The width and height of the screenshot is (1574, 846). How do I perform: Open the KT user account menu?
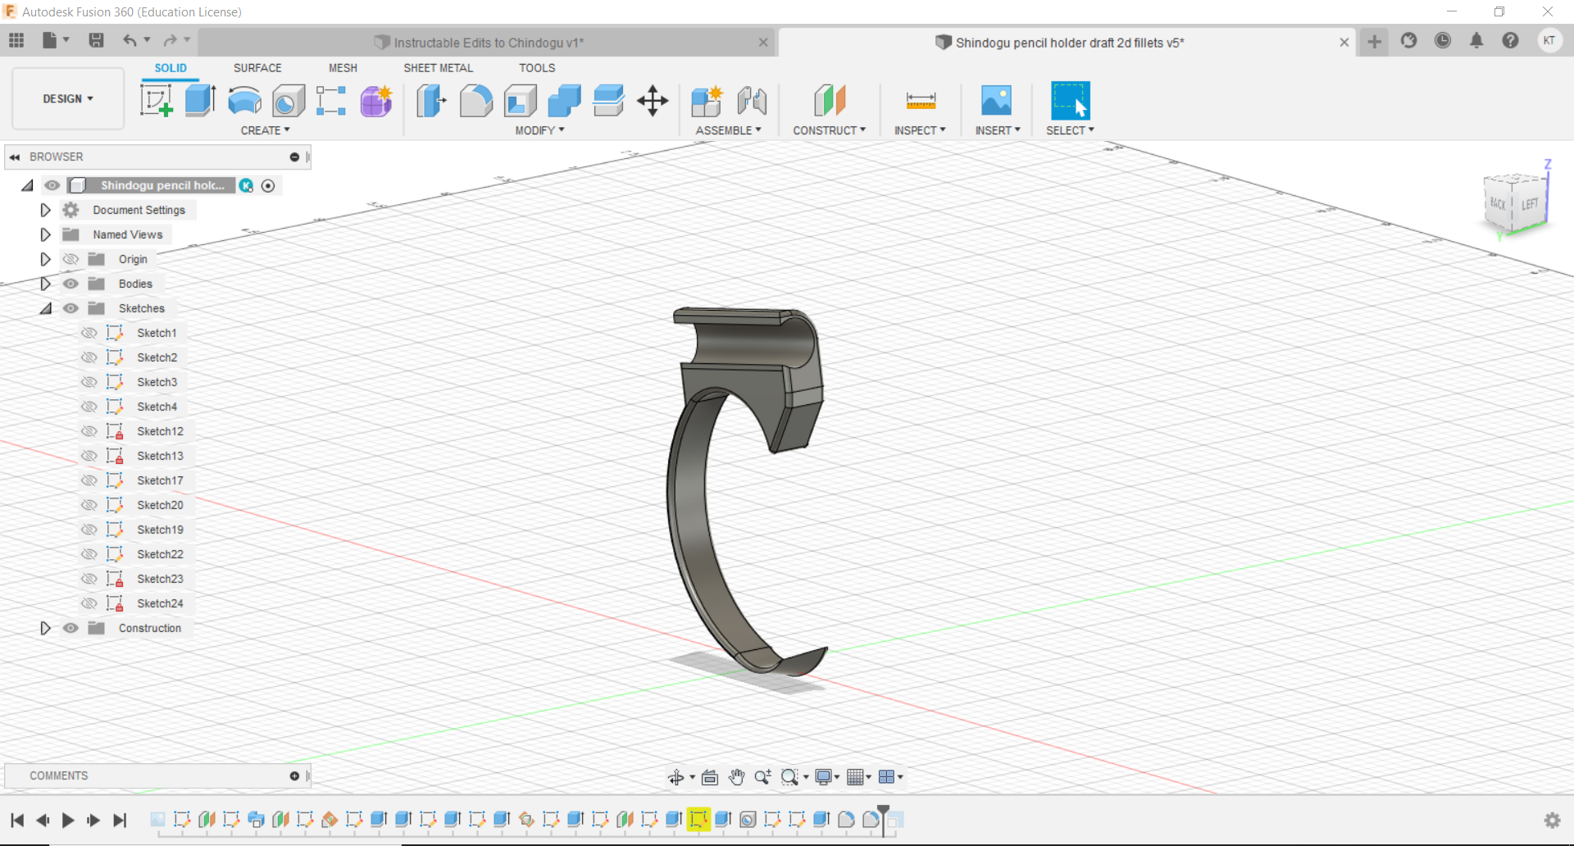[x=1549, y=41]
